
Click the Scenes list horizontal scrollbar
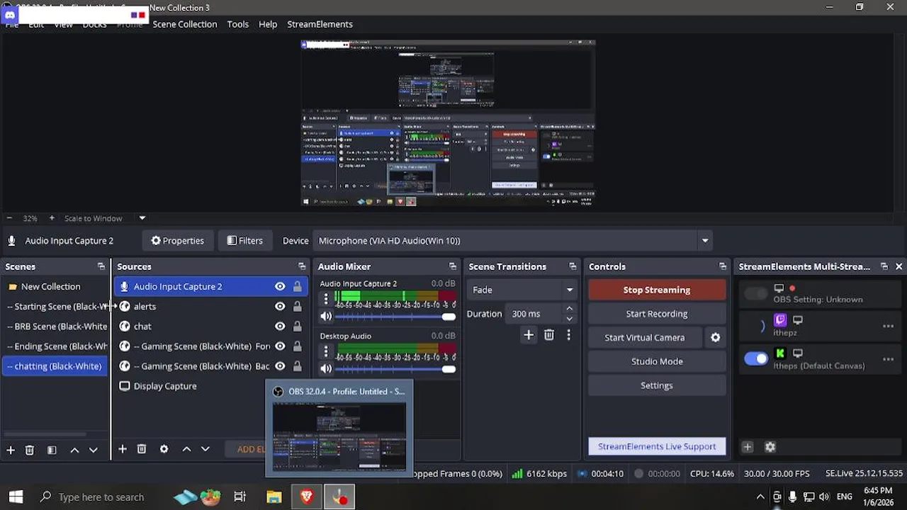pos(45,434)
